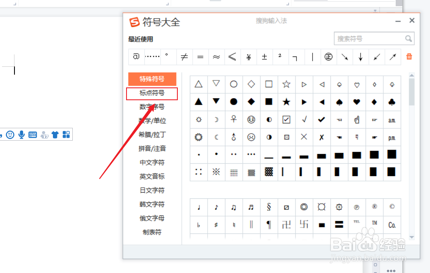
Task: Insert the solid diamond ◆ symbol
Action: [251, 102]
